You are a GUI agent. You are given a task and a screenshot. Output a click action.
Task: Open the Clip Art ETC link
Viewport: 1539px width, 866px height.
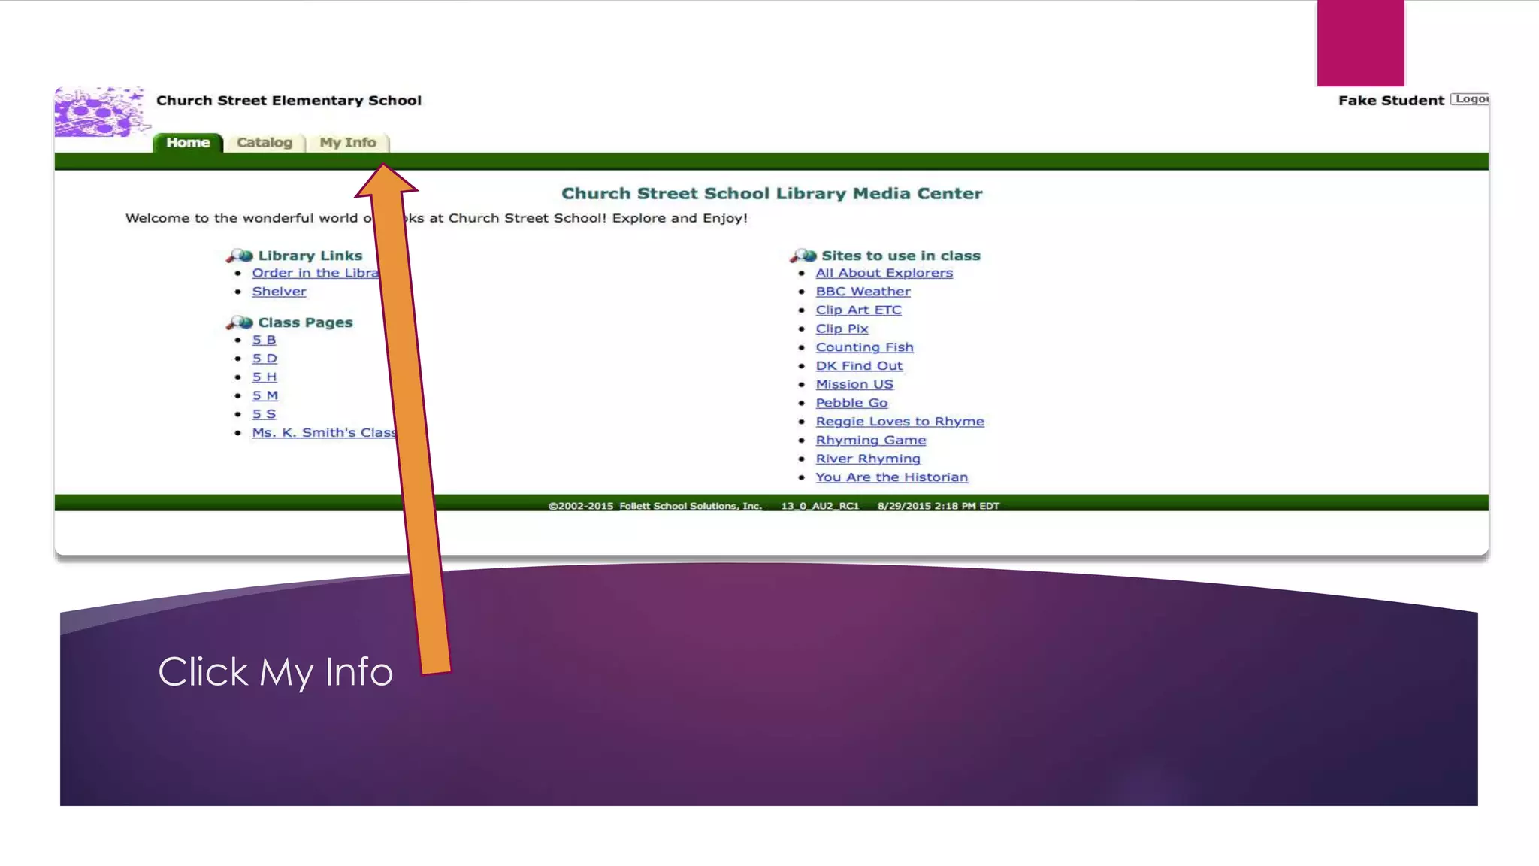[859, 310]
